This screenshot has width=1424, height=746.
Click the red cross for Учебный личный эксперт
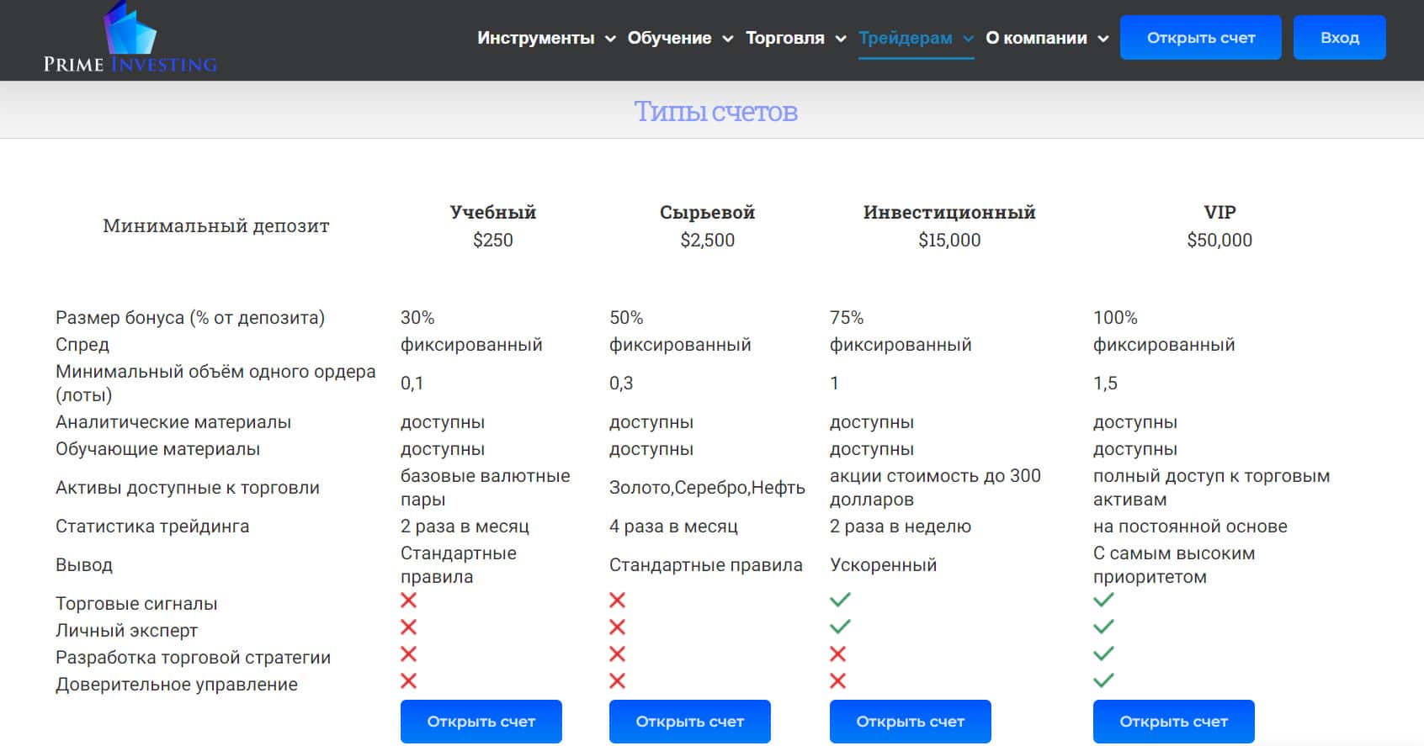coord(409,627)
